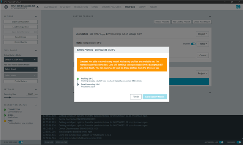Click the 'Liter602535 - 600 mAh' project title
Viewport: 243px width, 145px height.
109,34
